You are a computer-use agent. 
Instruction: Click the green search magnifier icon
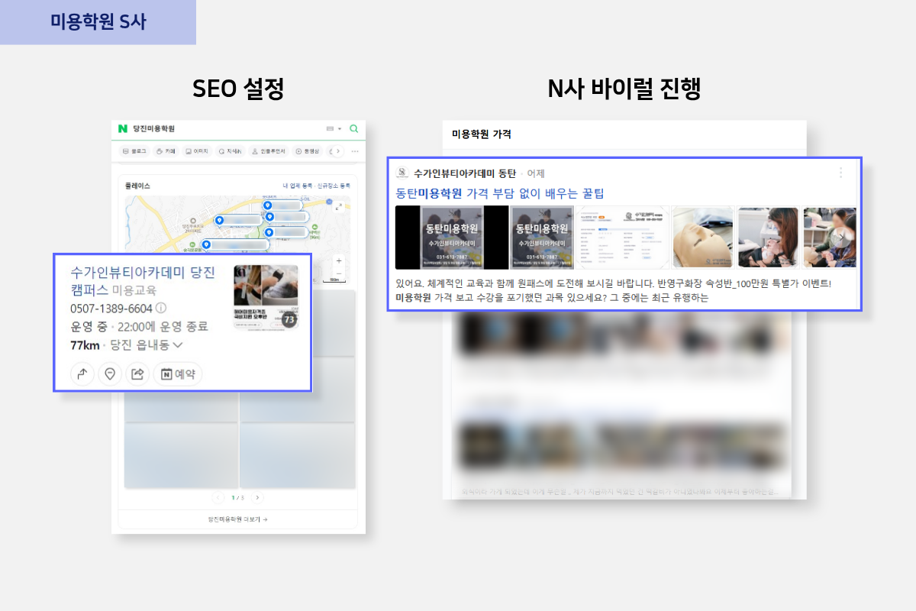(x=353, y=129)
